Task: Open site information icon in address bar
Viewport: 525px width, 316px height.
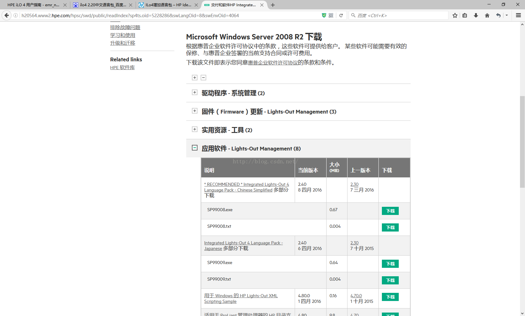Action: click(16, 15)
